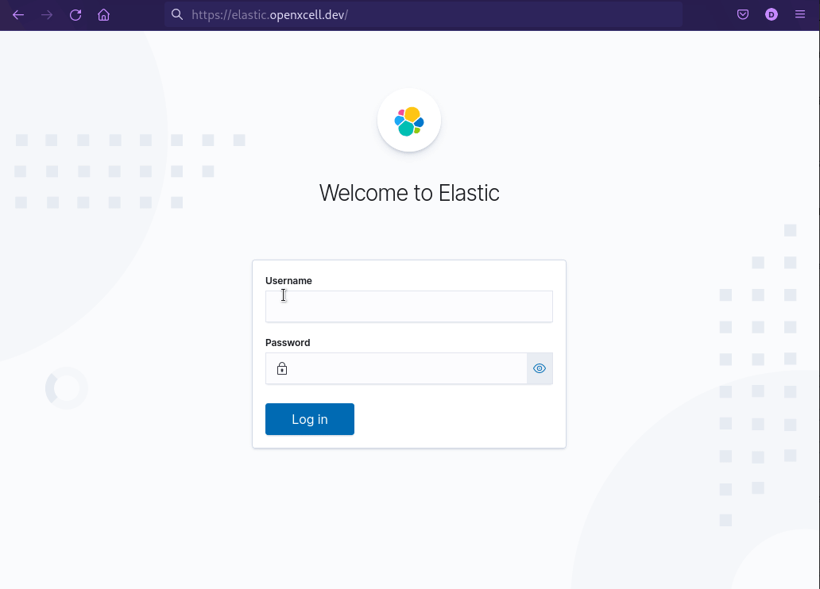Reload the Elastic login page
Viewport: 820px width, 589px height.
click(x=75, y=15)
